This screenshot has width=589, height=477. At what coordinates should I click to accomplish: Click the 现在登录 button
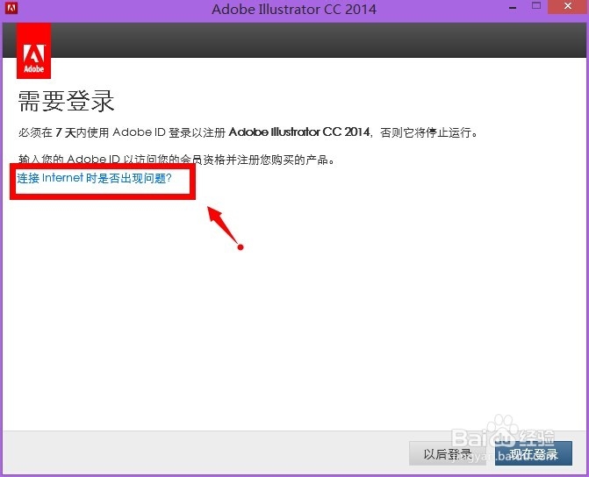click(534, 453)
